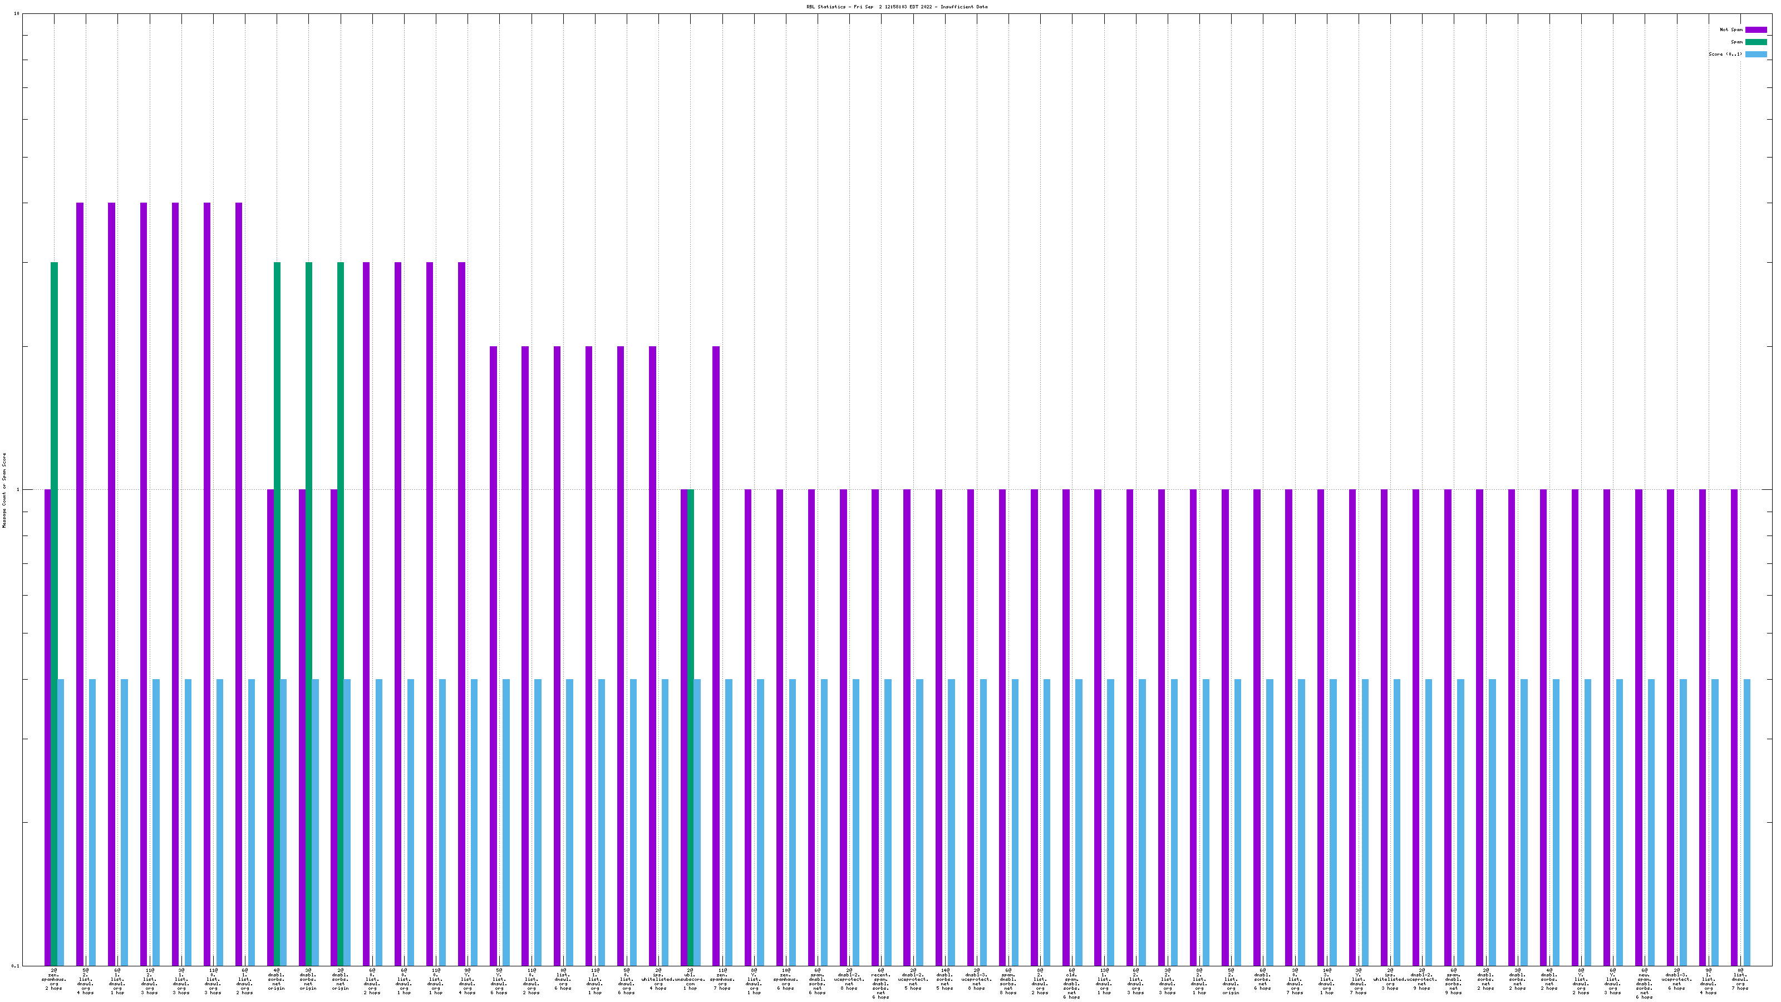Click the ips.whitelisted.org 4 hops label
Image resolution: width=1781 pixels, height=1002 pixels.
(x=658, y=979)
